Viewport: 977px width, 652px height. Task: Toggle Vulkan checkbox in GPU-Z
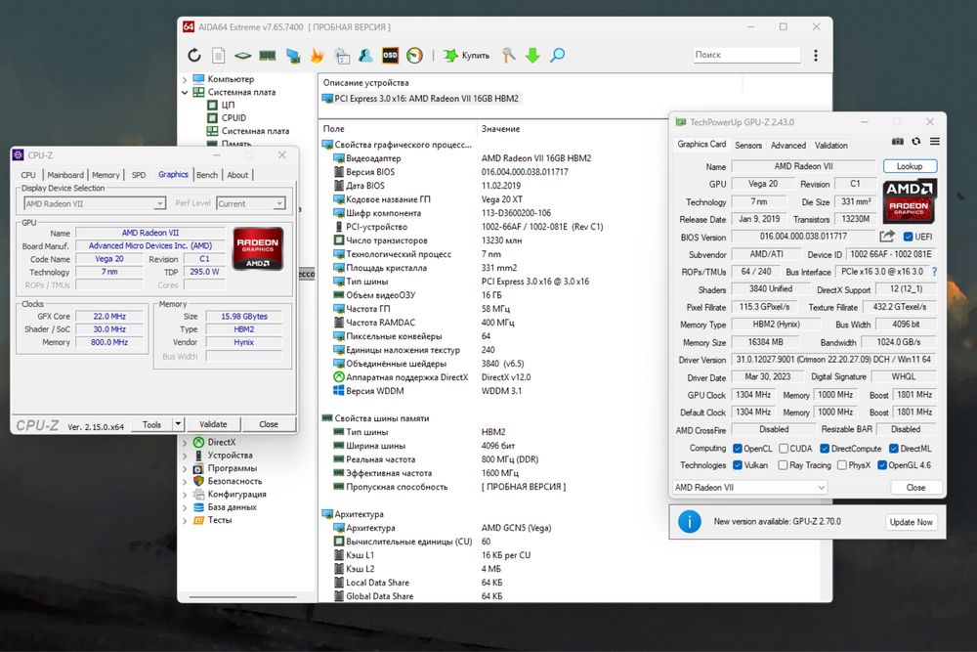pos(737,465)
